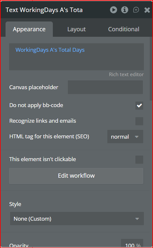Click the play icon in the header
Screen dimensions: 153x248
click(114, 10)
